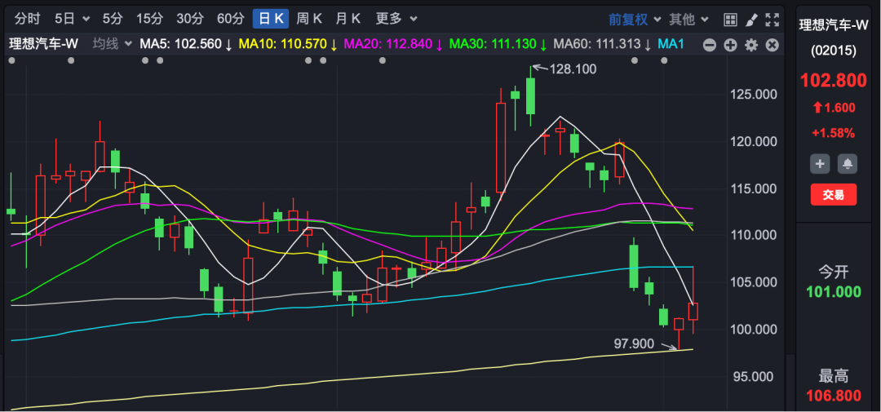Add stock to watchlist with plus button
The image size is (881, 412).
point(820,163)
